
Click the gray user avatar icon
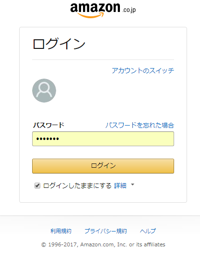pos(44,91)
